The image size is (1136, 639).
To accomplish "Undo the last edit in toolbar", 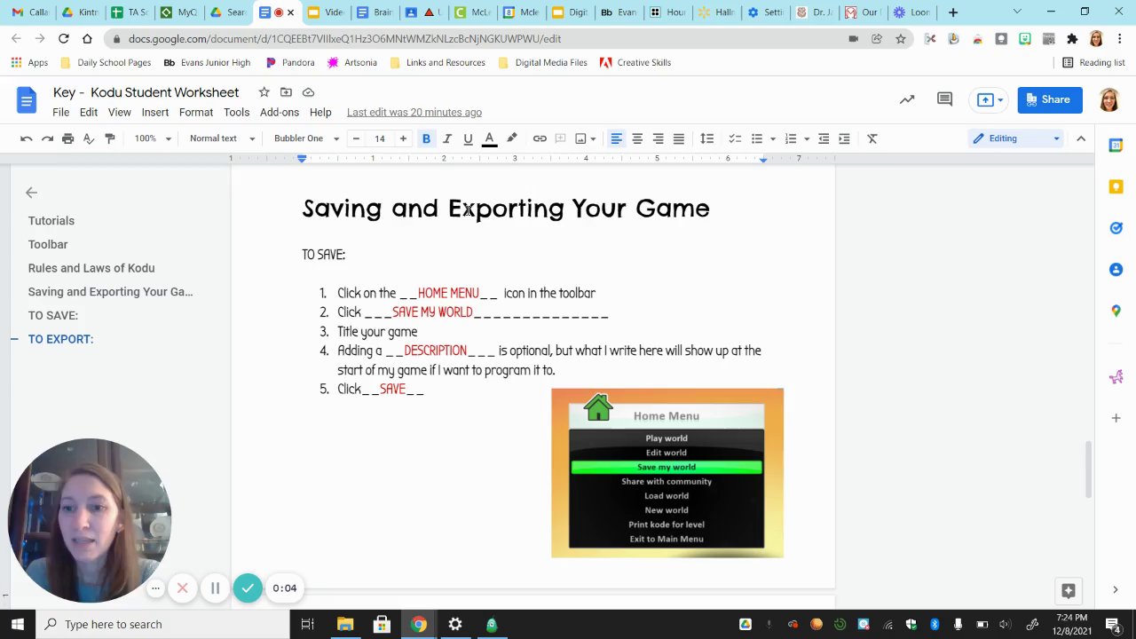I will 27,138.
